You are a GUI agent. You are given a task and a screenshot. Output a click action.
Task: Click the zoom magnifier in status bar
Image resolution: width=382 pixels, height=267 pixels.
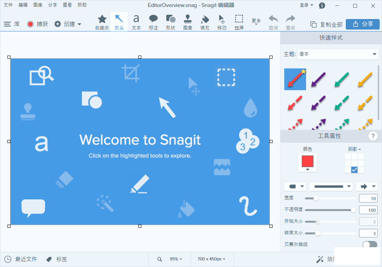pyautogui.click(x=160, y=259)
